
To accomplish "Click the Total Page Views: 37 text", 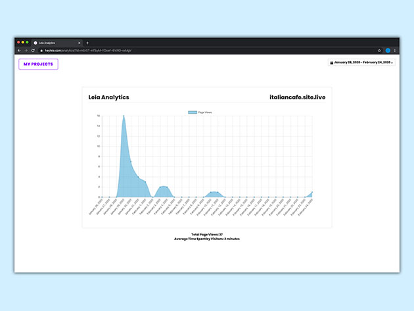I will click(207, 234).
